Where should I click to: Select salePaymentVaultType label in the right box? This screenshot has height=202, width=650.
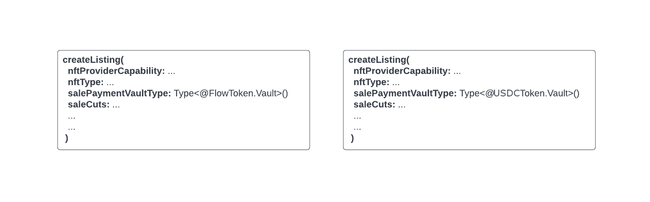pyautogui.click(x=405, y=93)
